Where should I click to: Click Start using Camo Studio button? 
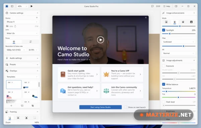(100, 107)
